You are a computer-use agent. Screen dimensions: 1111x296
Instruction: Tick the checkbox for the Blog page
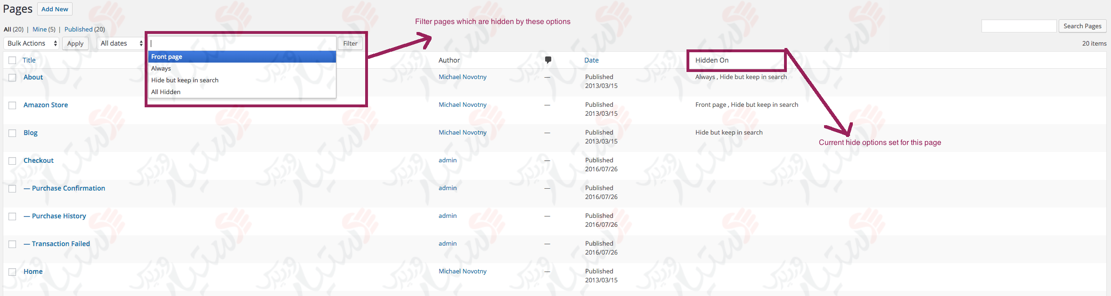(x=12, y=133)
